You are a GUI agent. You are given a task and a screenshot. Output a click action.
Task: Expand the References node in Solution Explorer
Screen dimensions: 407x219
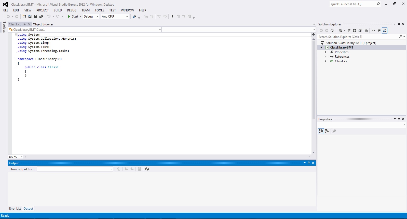pyautogui.click(x=325, y=57)
